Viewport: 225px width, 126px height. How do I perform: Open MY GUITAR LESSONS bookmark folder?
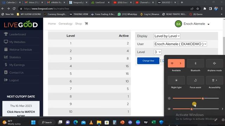(x=29, y=14)
